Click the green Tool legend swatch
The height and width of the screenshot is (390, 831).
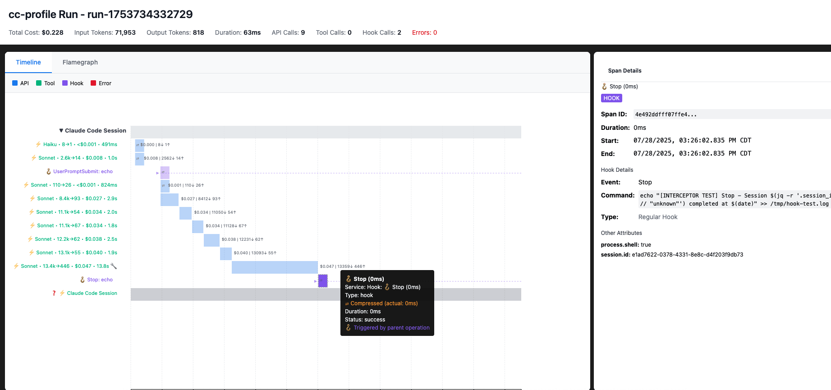[x=39, y=83]
